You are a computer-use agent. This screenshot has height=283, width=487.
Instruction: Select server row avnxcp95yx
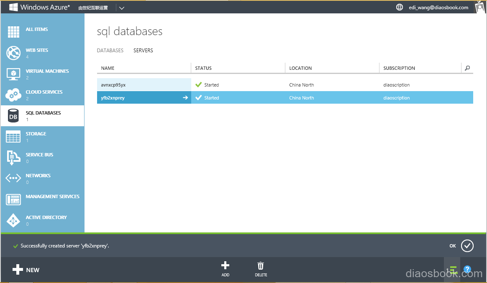pyautogui.click(x=113, y=85)
